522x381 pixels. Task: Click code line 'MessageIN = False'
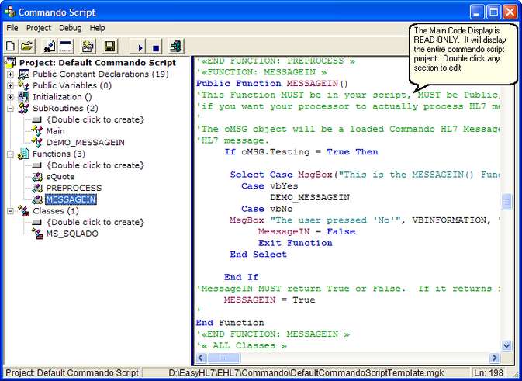306,231
